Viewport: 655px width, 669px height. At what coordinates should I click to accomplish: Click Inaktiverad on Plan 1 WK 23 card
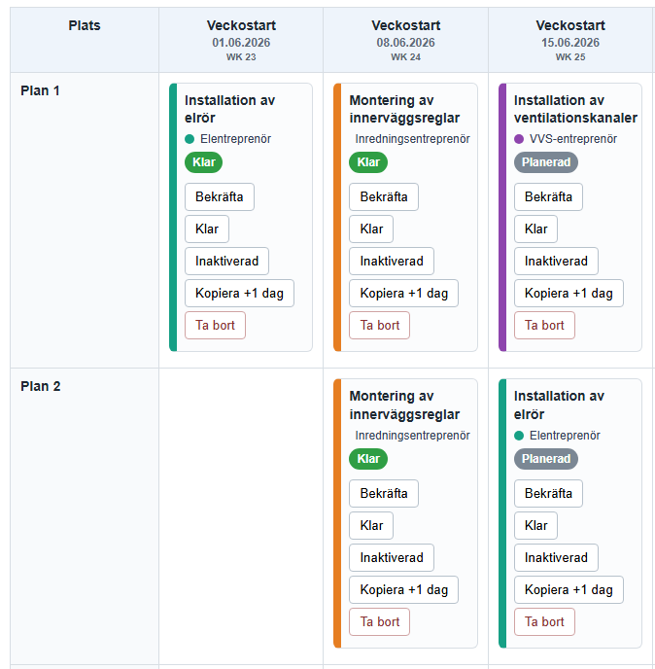[226, 262]
